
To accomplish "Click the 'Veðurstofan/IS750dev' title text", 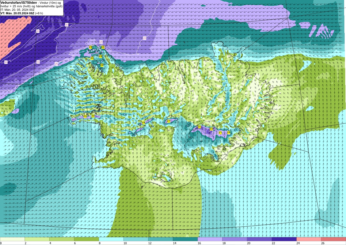I will coord(18,3).
